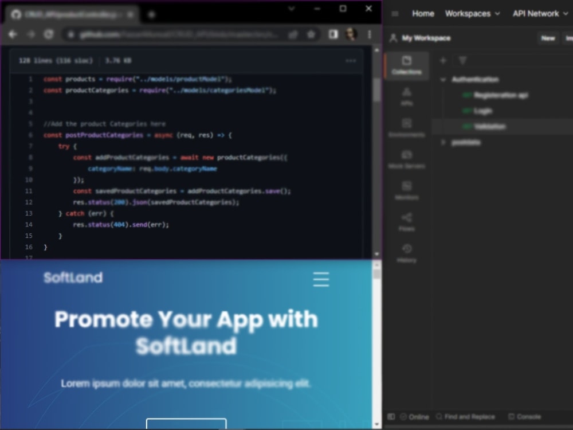This screenshot has width=573, height=430.
Task: Open Find and Replace in Postman
Action: pyautogui.click(x=465, y=417)
